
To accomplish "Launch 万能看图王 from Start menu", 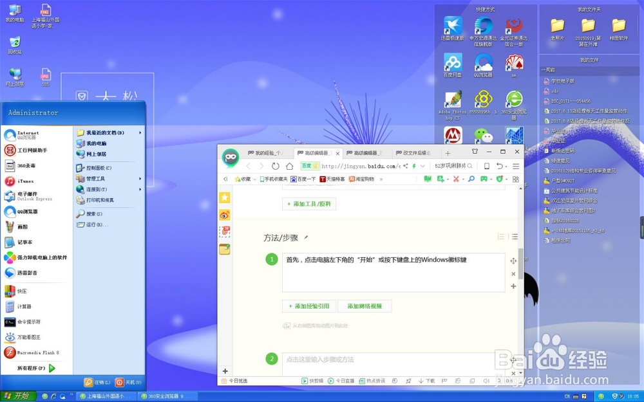I will tap(23, 337).
